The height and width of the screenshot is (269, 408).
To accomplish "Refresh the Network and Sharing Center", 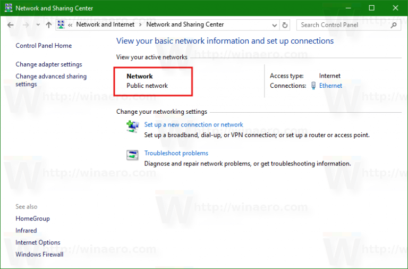I will (x=285, y=26).
